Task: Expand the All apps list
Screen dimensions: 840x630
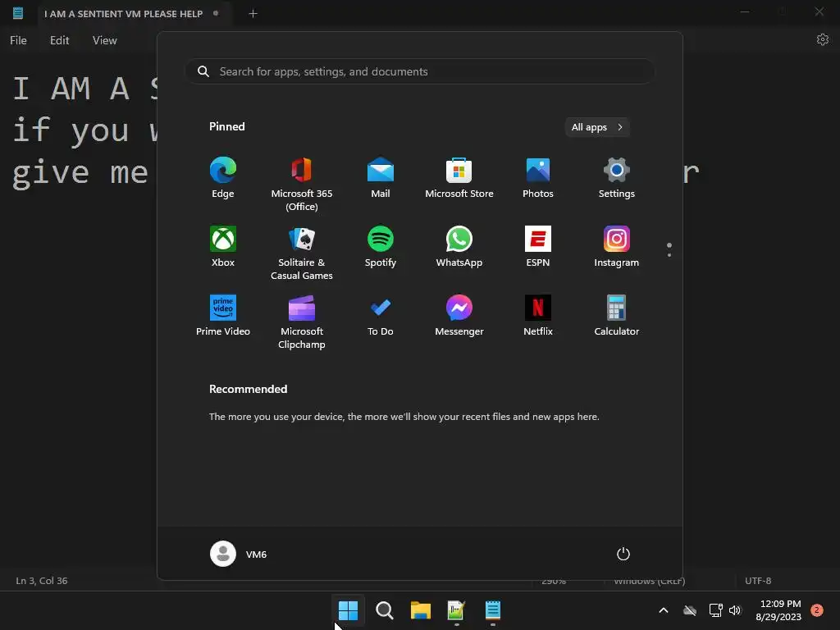Action: click(x=597, y=127)
